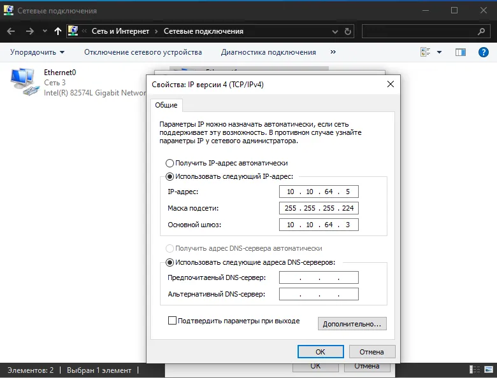Refresh the address bar view

348,31
